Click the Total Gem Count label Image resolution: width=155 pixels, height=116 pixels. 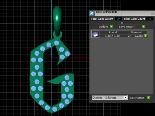134,19
